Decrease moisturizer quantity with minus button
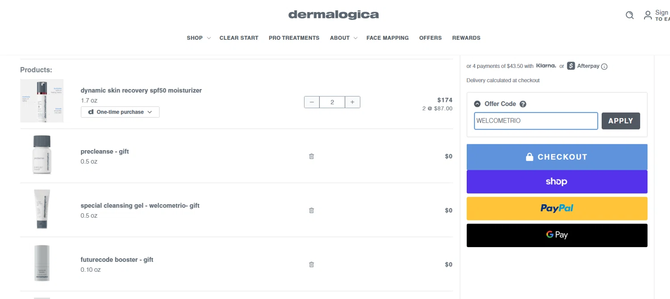This screenshot has width=670, height=299. [x=312, y=102]
